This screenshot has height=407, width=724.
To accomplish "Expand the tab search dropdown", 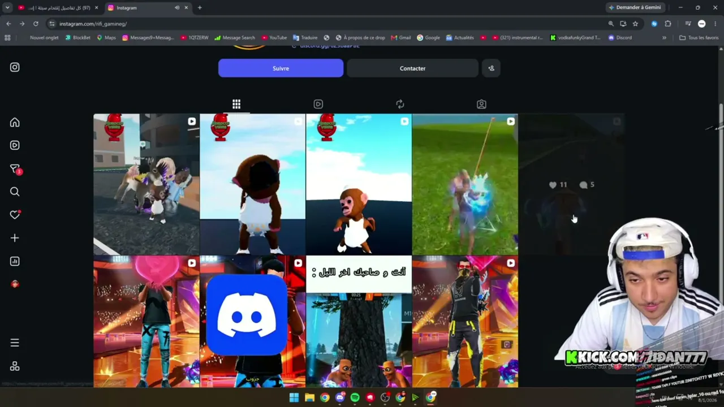I will click(x=7, y=8).
